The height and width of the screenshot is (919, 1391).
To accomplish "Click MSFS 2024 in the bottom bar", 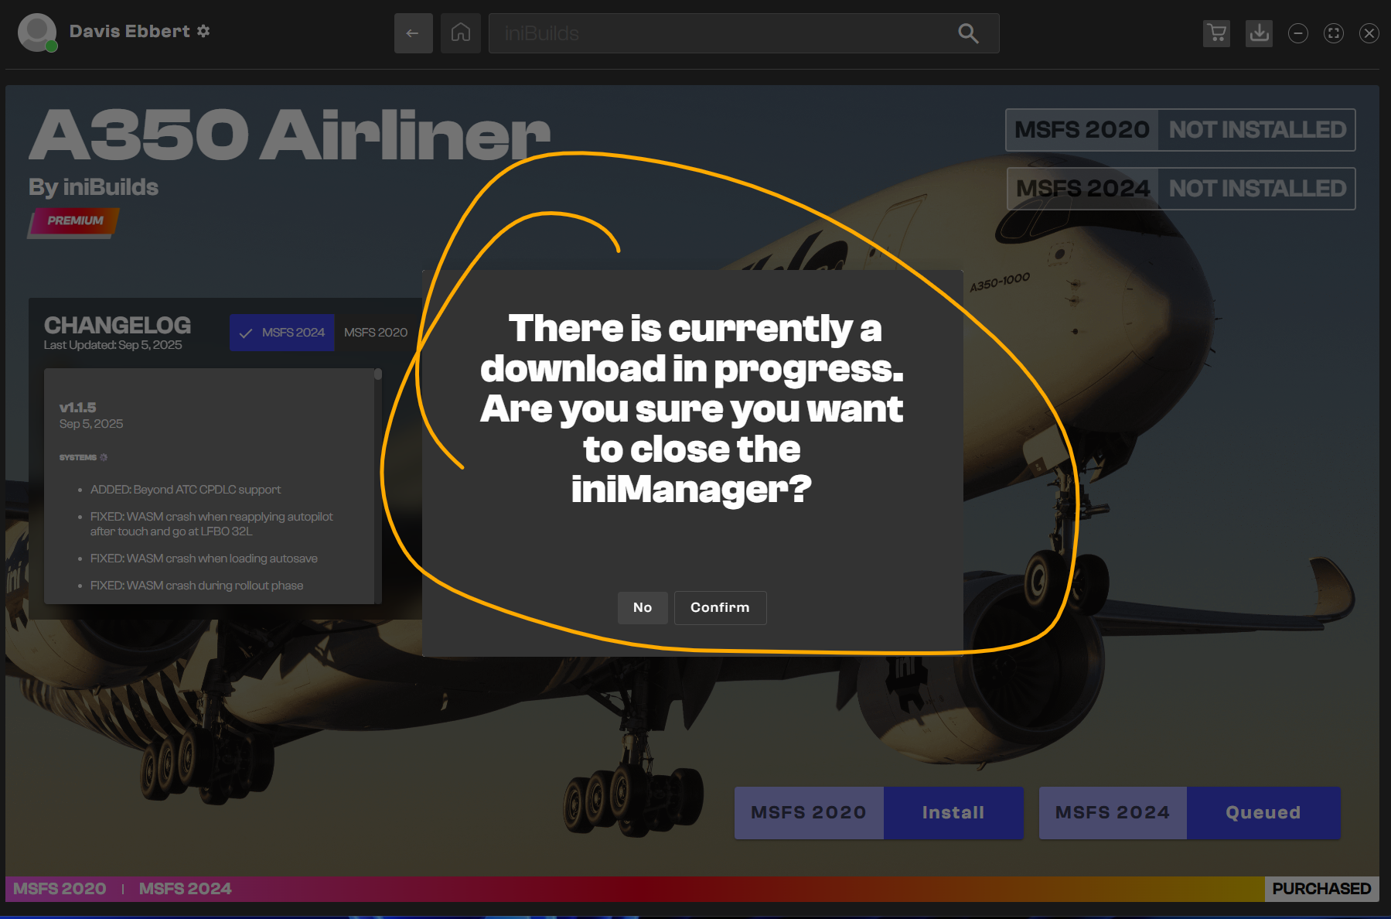I will coord(186,889).
